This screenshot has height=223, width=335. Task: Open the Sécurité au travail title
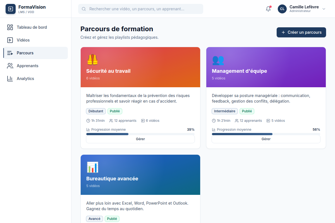click(108, 71)
